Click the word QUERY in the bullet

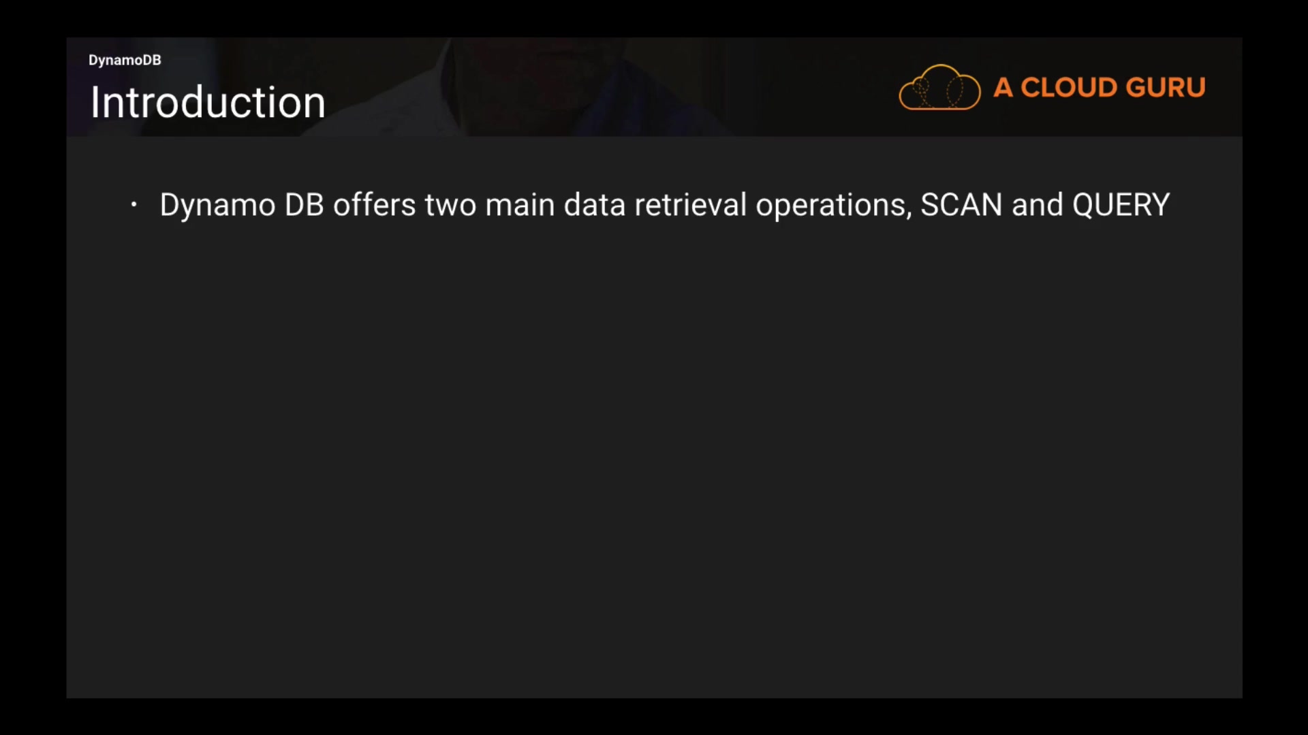coord(1121,205)
